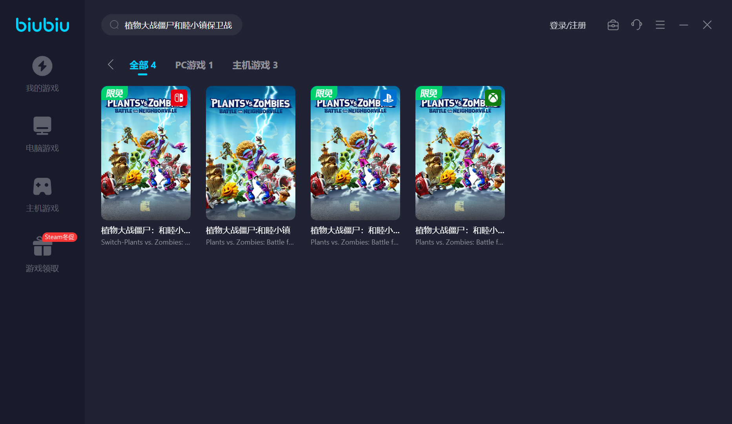Open customer support headset icon

636,25
